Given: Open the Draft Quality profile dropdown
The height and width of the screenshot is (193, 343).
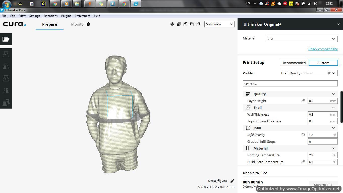Looking at the screenshot, I should click(x=309, y=73).
